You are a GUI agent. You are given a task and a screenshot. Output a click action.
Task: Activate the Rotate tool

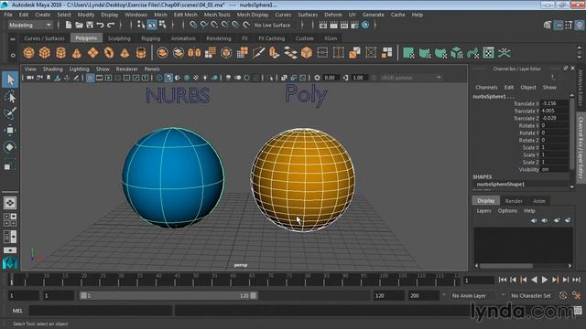(10, 147)
